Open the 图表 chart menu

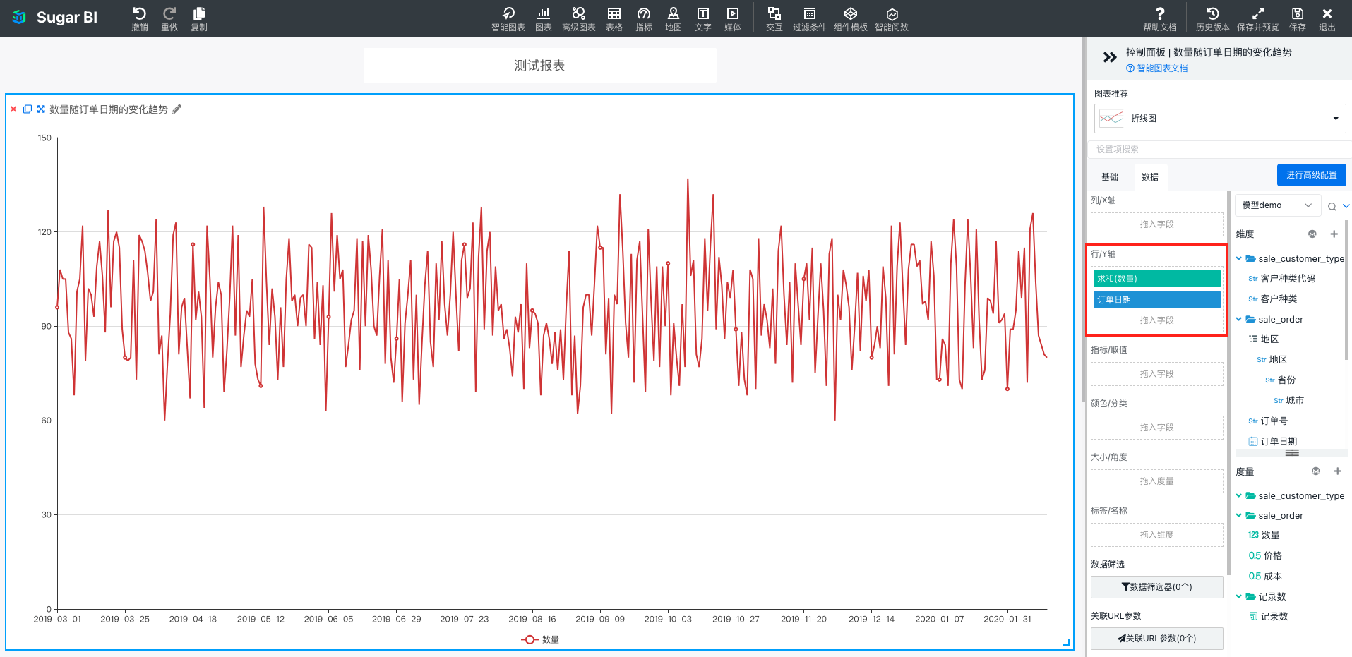(544, 18)
